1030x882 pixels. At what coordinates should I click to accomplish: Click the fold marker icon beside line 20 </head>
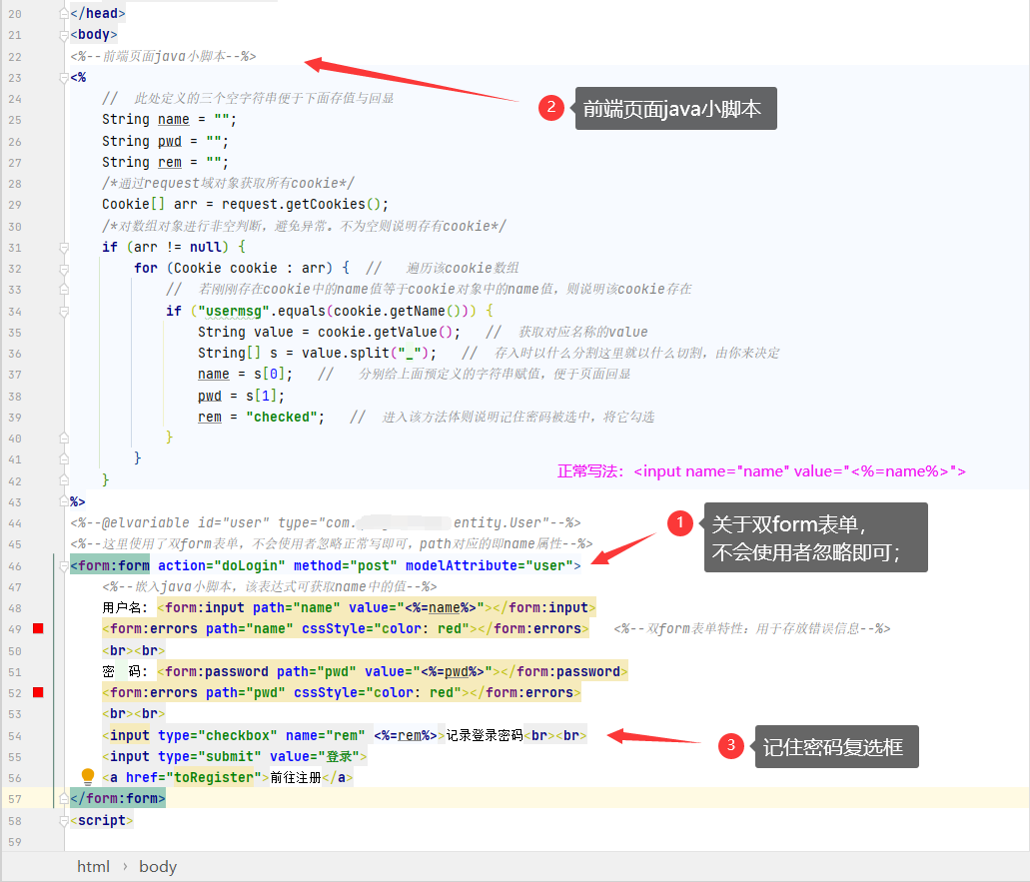(x=64, y=13)
